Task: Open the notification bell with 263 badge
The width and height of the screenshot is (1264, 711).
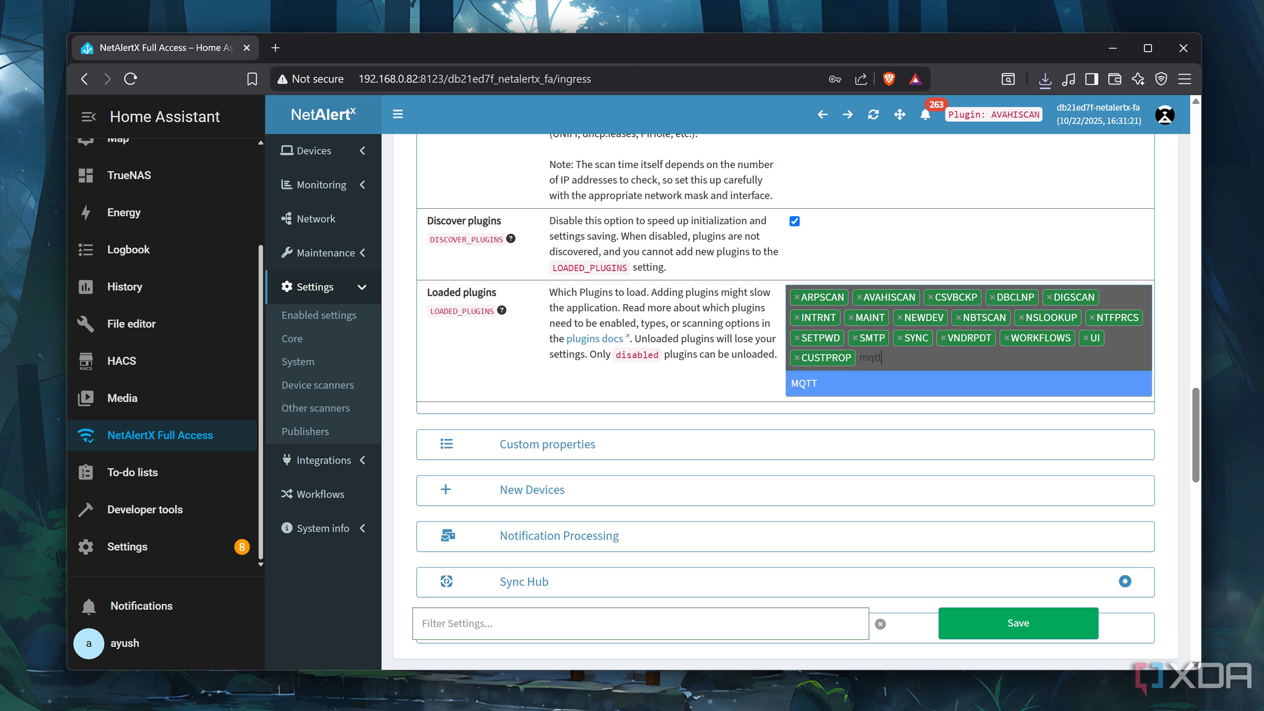Action: point(925,115)
